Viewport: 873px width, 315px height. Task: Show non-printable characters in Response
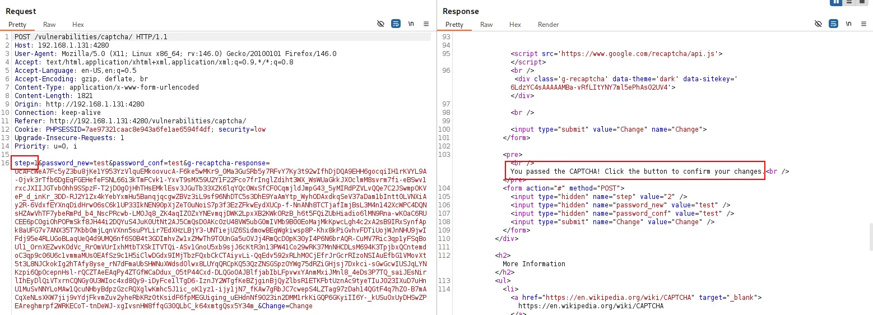click(848, 24)
